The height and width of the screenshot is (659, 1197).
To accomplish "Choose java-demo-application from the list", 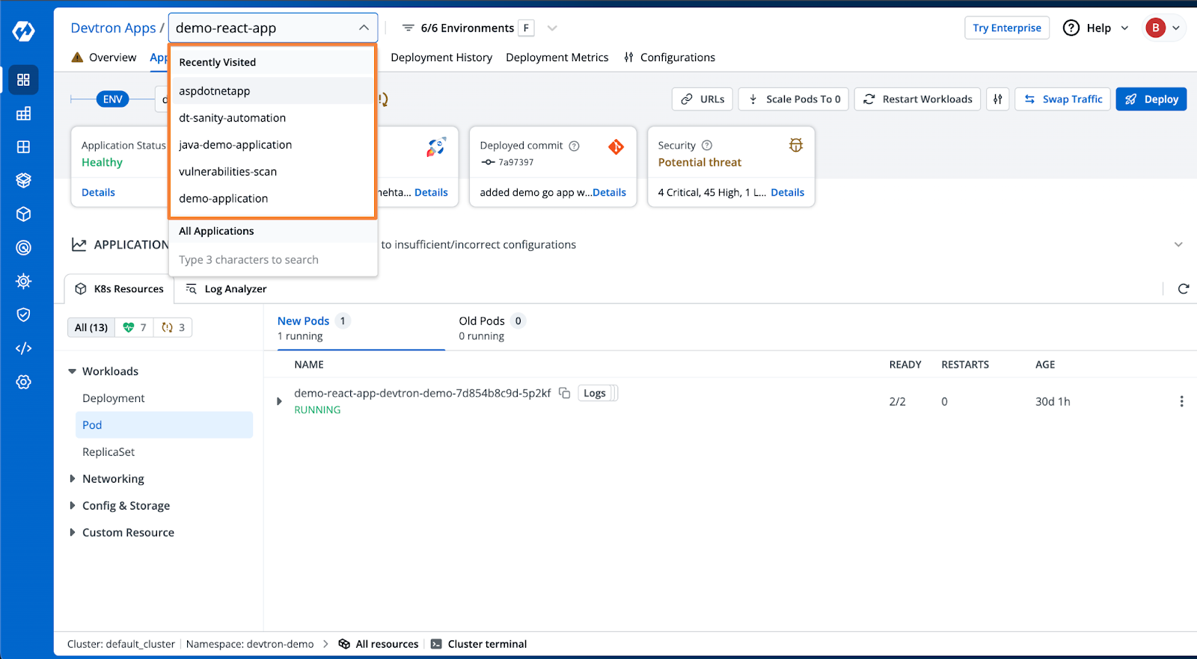I will click(272, 145).
